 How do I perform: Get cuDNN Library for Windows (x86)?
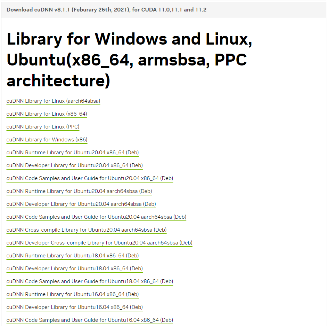(x=47, y=140)
